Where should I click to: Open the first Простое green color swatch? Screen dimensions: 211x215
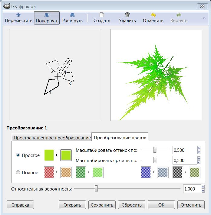pos(49,155)
